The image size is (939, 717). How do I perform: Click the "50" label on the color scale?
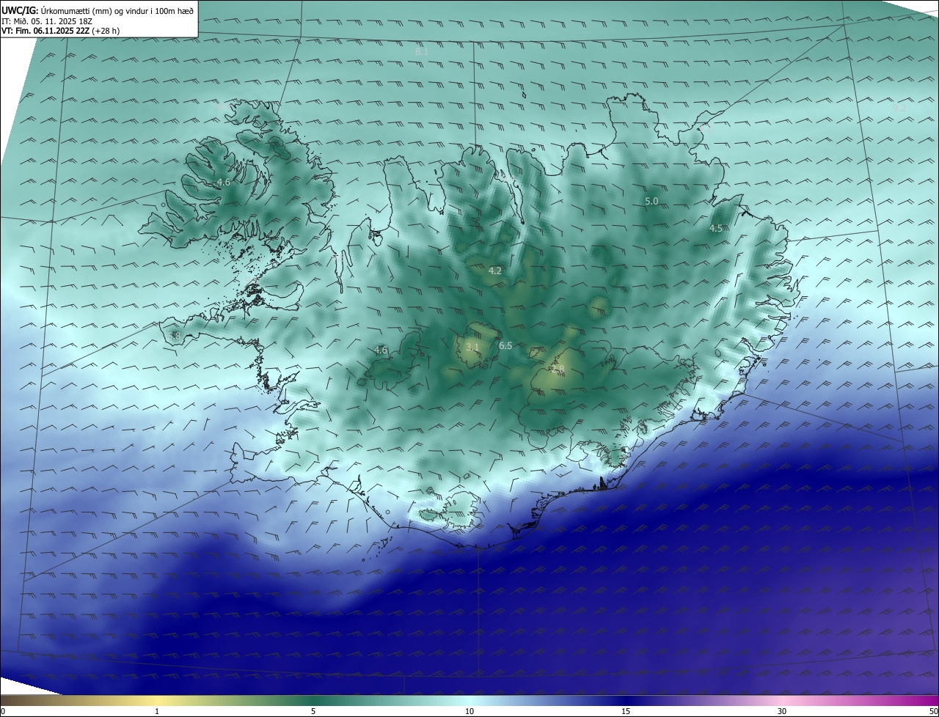tap(933, 711)
